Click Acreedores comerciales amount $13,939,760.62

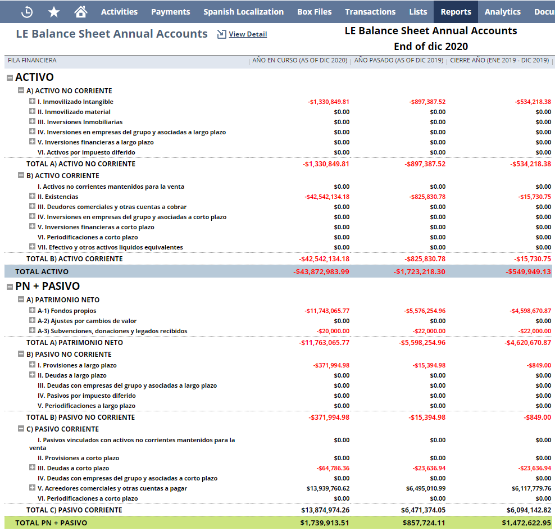tap(328, 488)
